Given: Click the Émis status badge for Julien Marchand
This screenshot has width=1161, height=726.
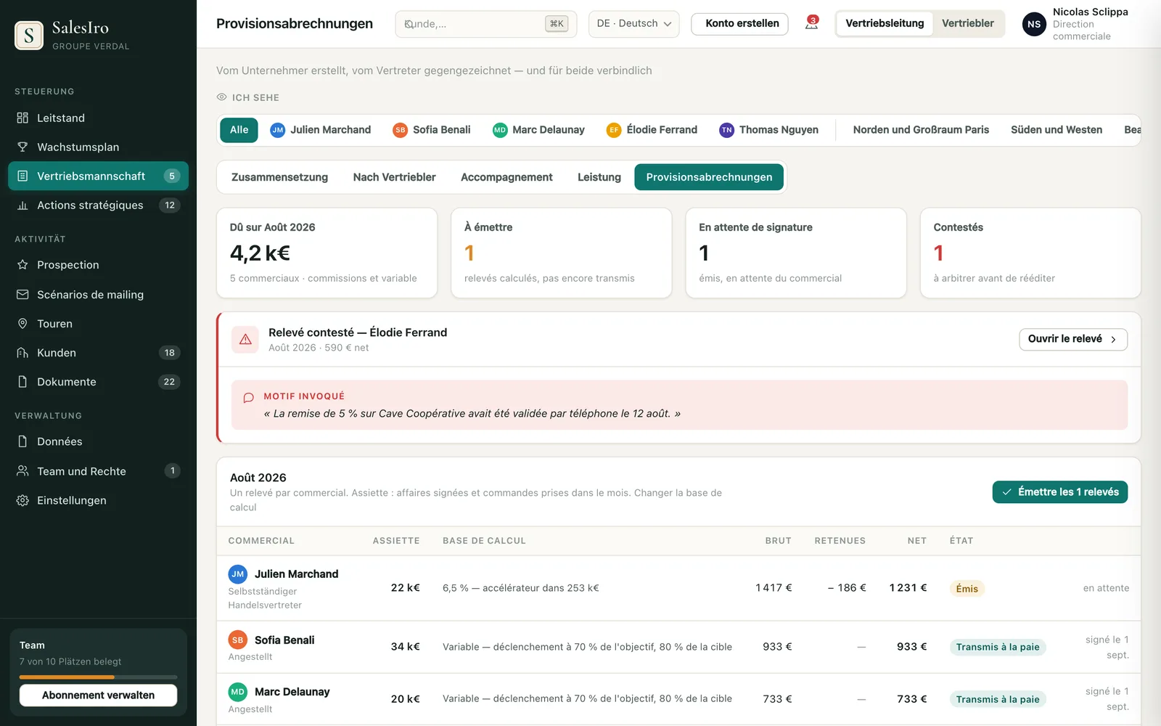Looking at the screenshot, I should (967, 589).
